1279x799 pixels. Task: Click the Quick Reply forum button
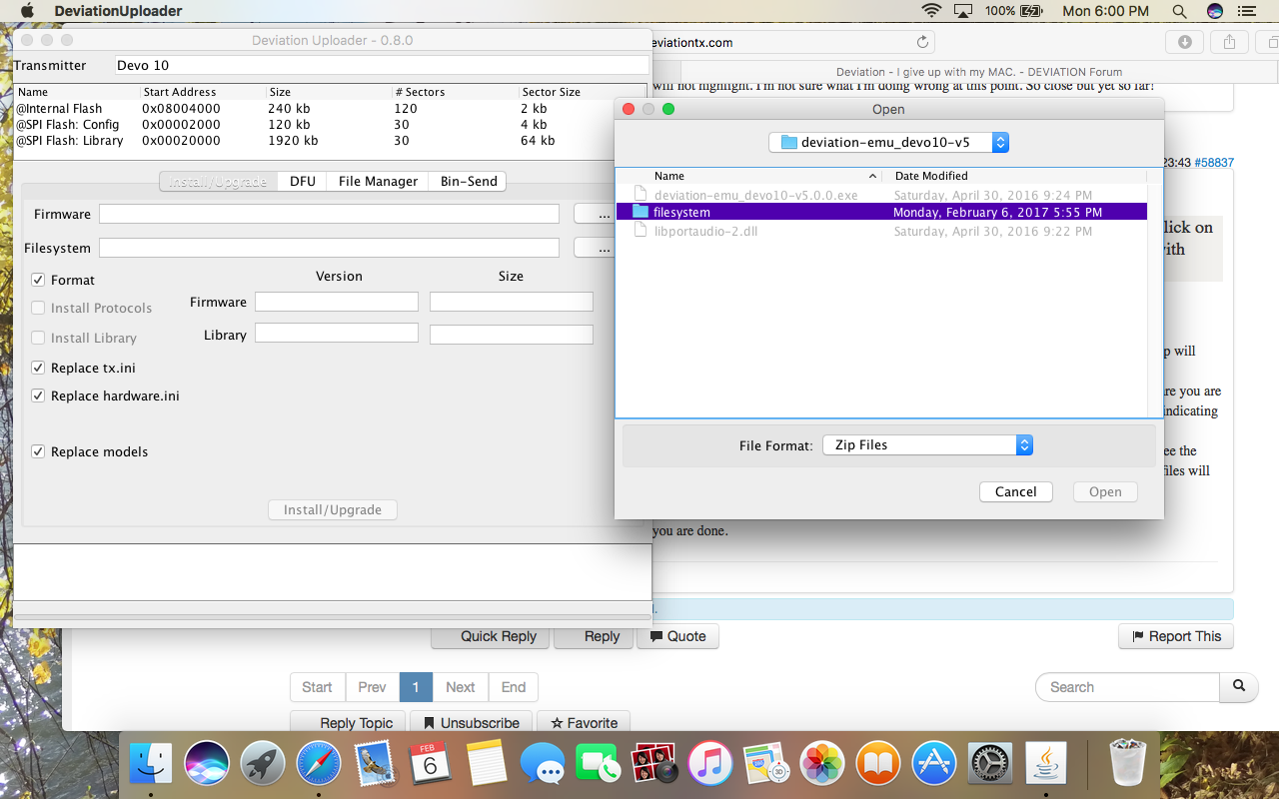coord(490,636)
